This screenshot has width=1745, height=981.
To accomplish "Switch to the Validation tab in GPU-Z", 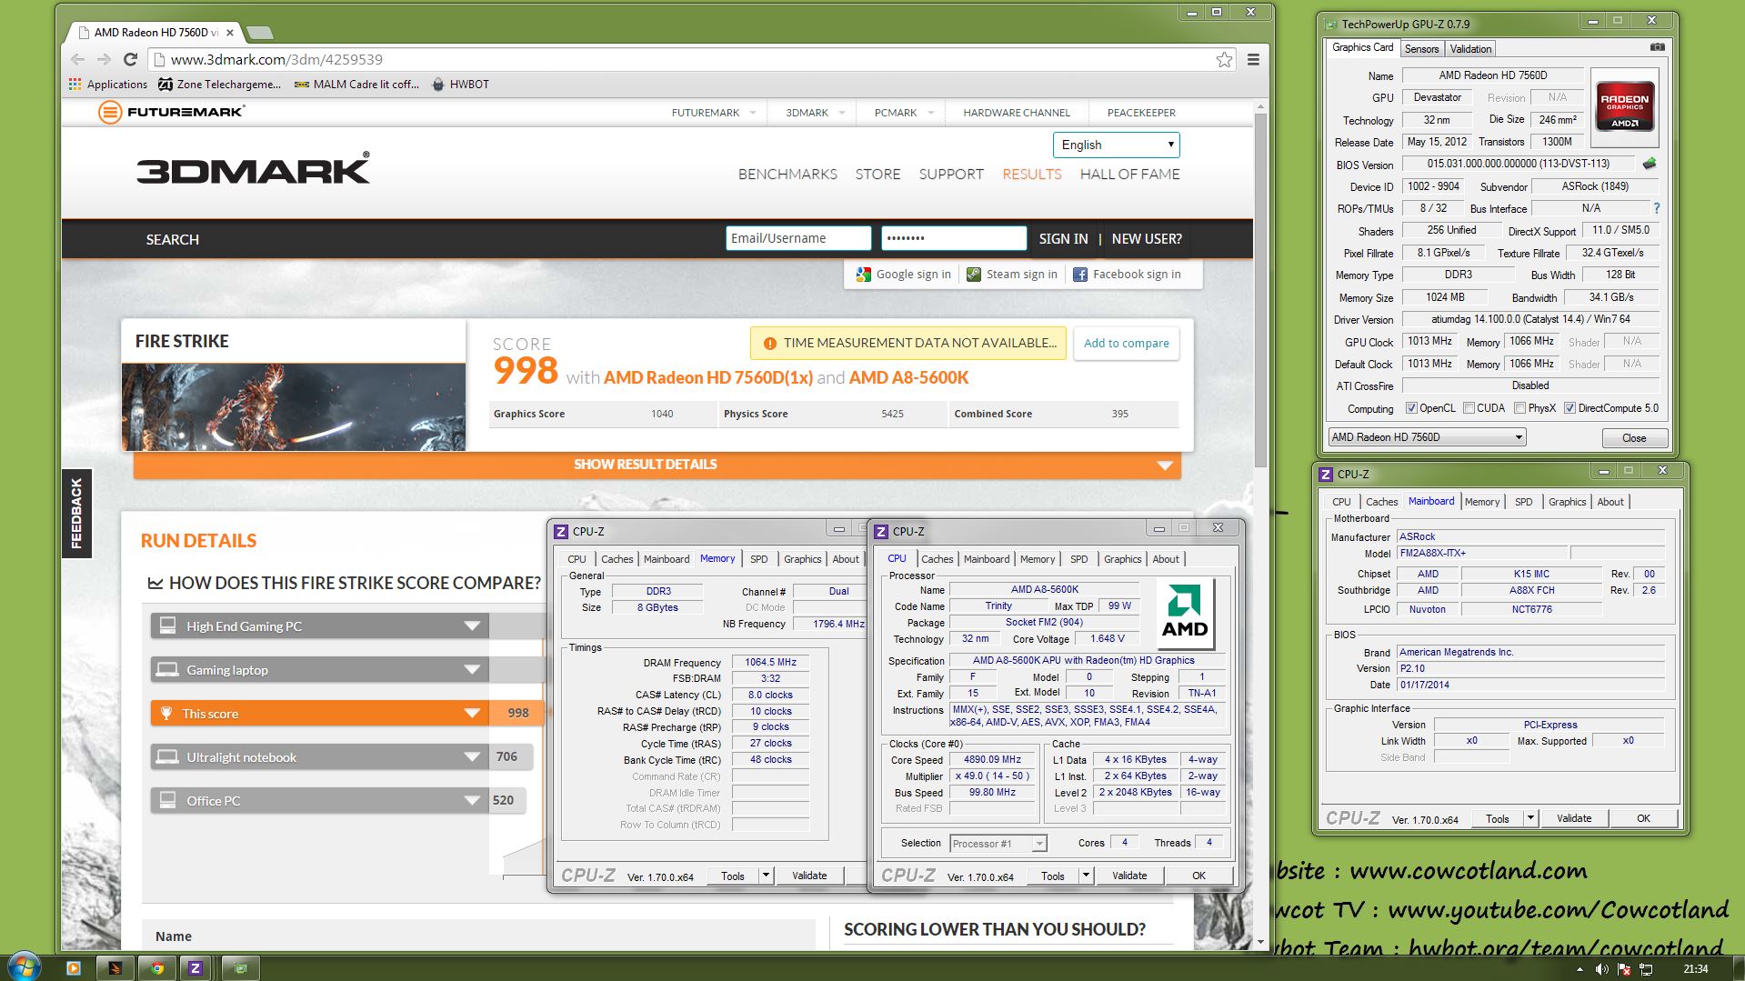I will click(x=1470, y=49).
